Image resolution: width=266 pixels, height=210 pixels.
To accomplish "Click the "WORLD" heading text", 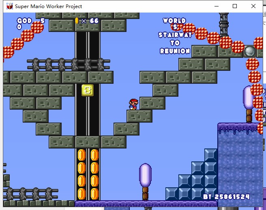I will 174,21.
